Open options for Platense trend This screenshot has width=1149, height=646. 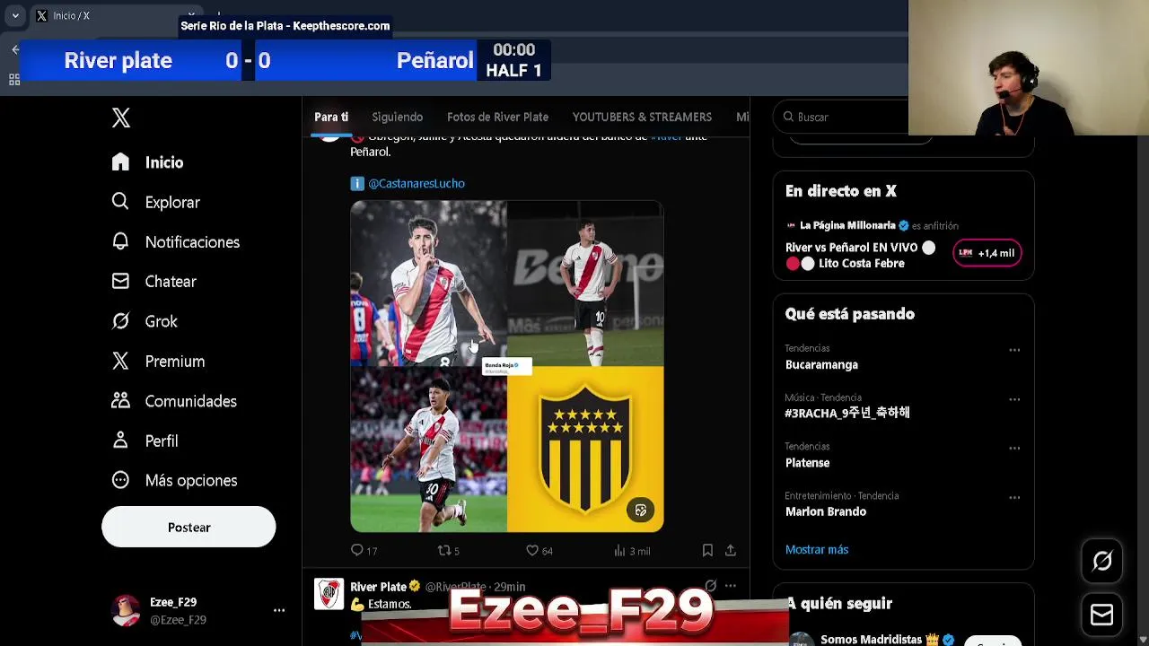(x=1014, y=448)
